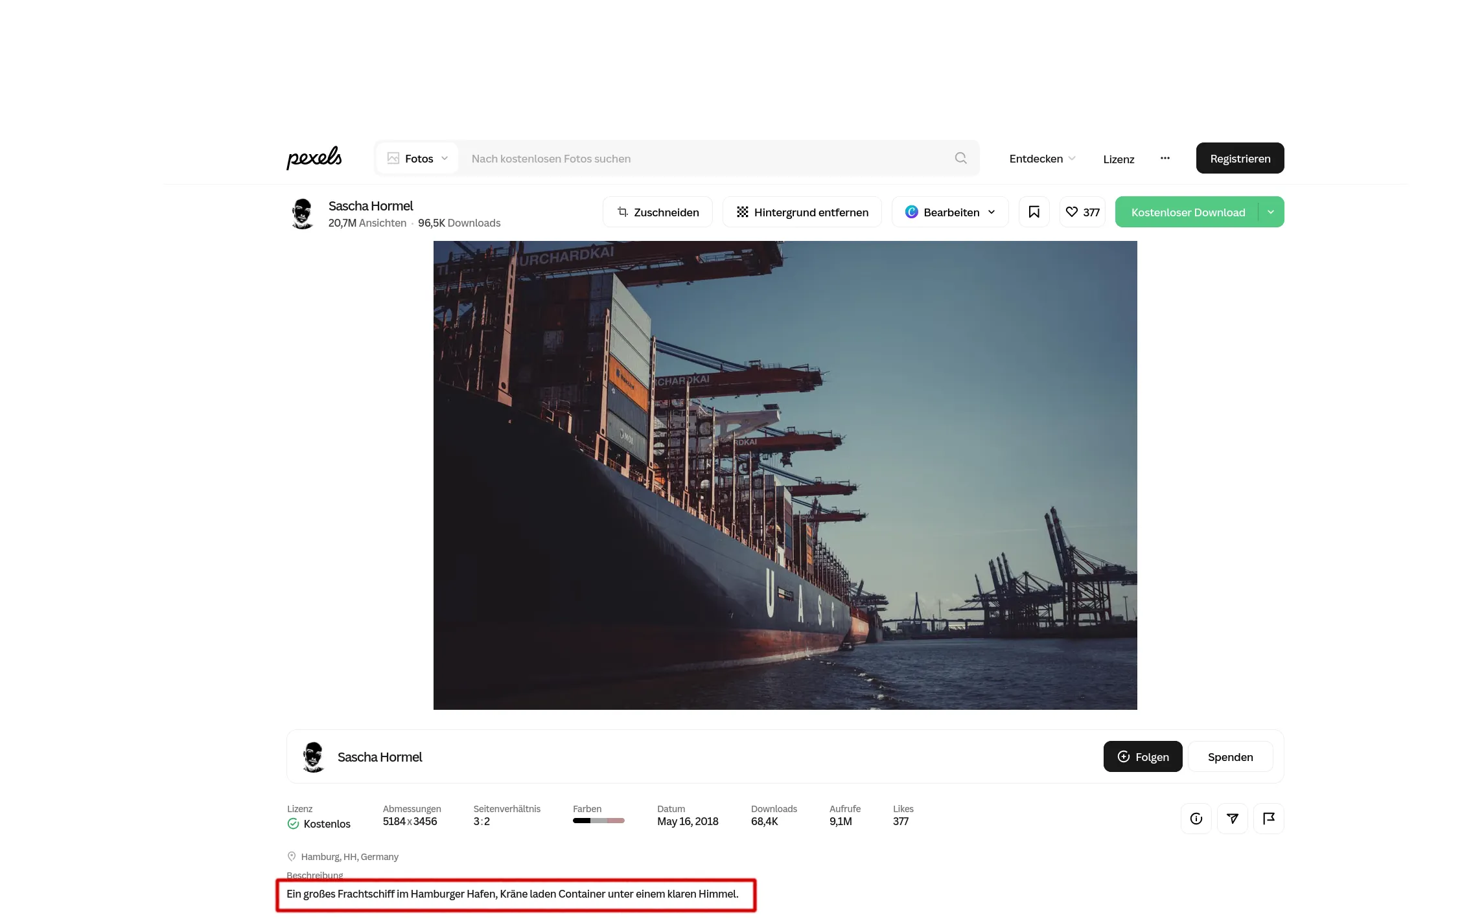Click Kostenloser Download button
Viewport: 1462px width, 919px height.
1187,212
